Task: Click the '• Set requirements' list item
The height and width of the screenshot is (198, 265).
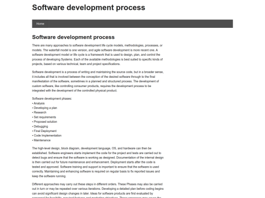Action: coord(44,117)
